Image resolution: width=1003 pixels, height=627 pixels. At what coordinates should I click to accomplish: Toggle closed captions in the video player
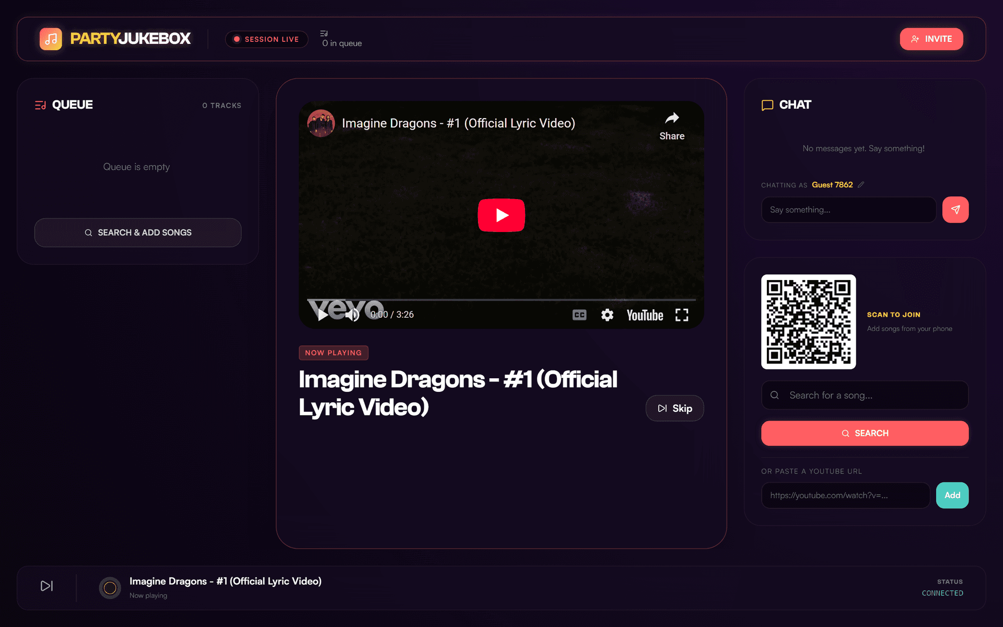point(578,315)
